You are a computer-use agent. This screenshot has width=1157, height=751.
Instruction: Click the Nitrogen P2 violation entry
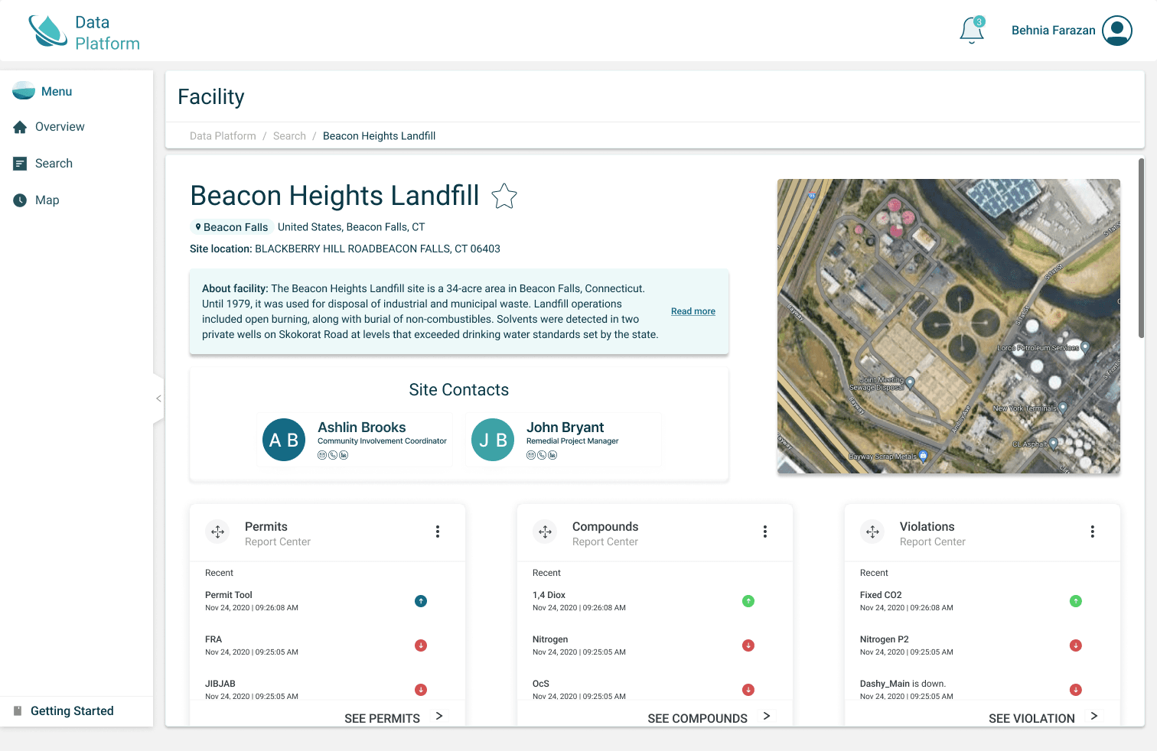coord(907,645)
